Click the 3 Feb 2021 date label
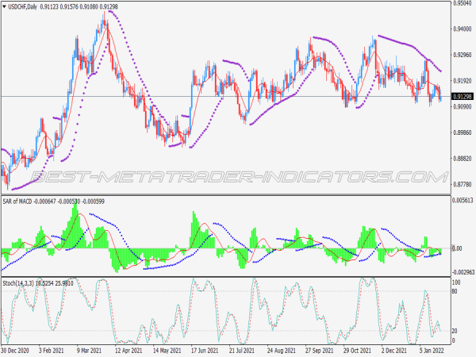 point(52,351)
